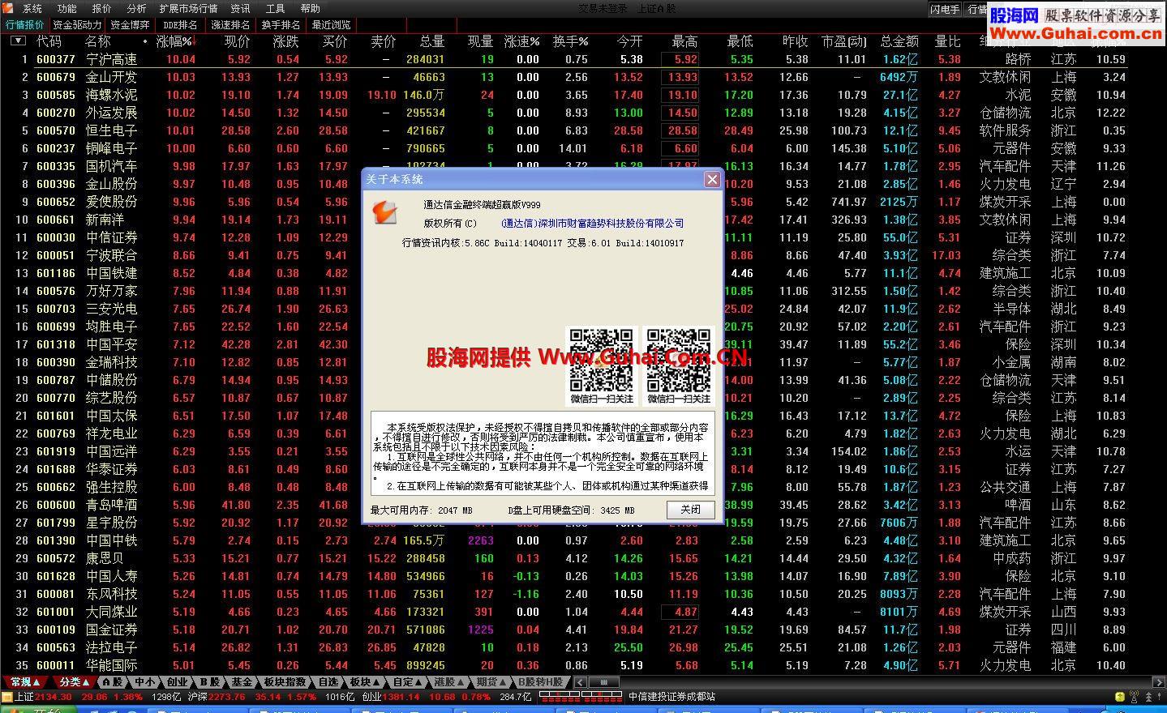The image size is (1167, 713).
Task: Expand the 期货 tab menu
Action: click(x=491, y=682)
